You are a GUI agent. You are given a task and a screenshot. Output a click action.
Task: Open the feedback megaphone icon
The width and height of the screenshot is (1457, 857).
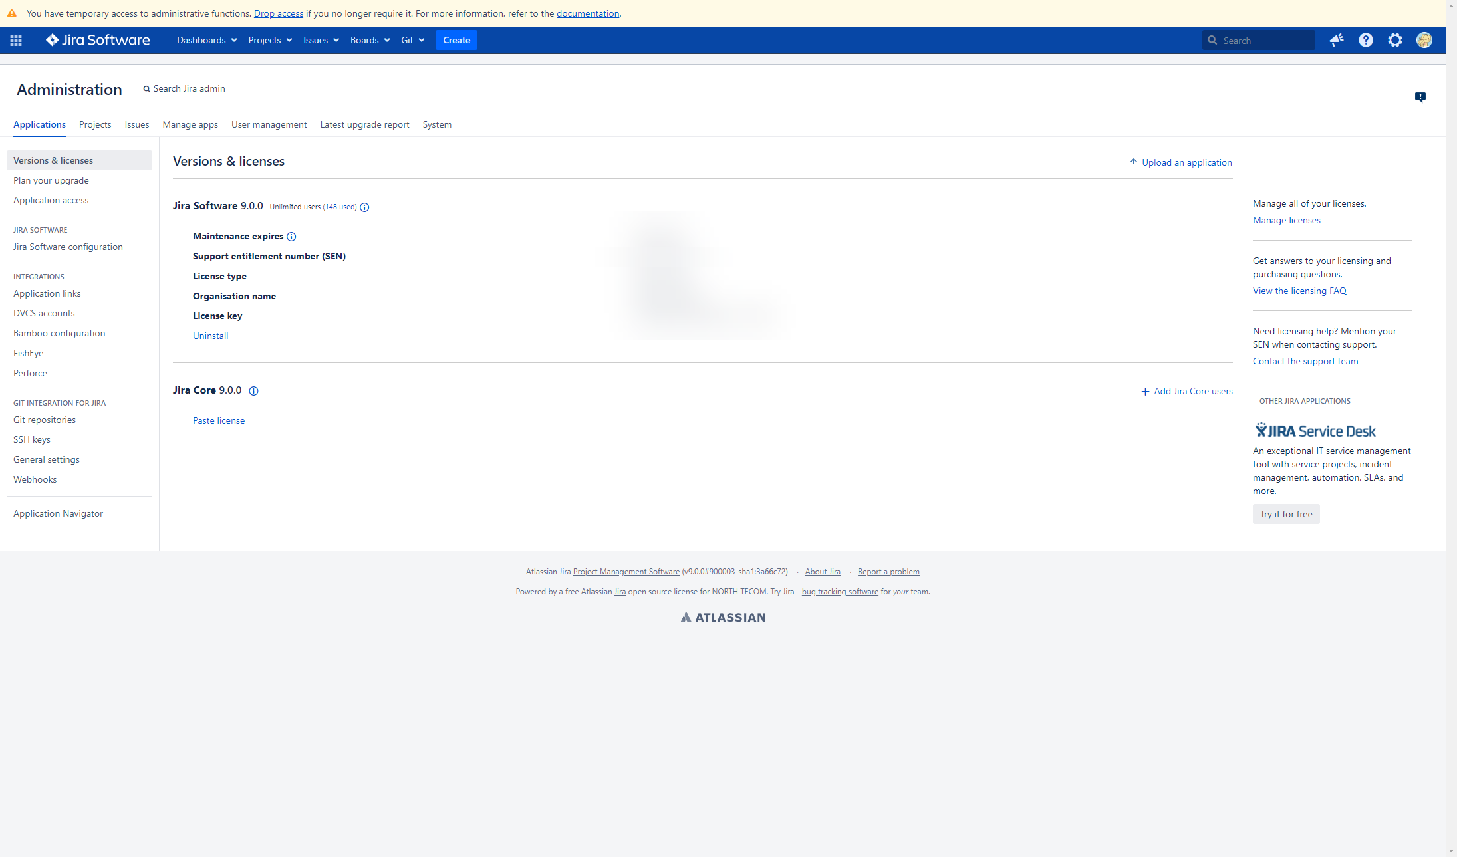point(1336,41)
